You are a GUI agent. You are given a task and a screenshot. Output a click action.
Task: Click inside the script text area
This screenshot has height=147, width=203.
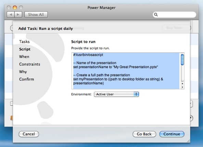coord(126,71)
